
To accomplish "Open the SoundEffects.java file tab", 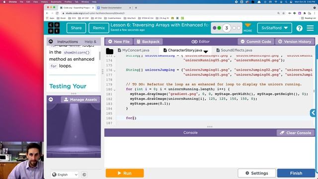I will 234,50.
